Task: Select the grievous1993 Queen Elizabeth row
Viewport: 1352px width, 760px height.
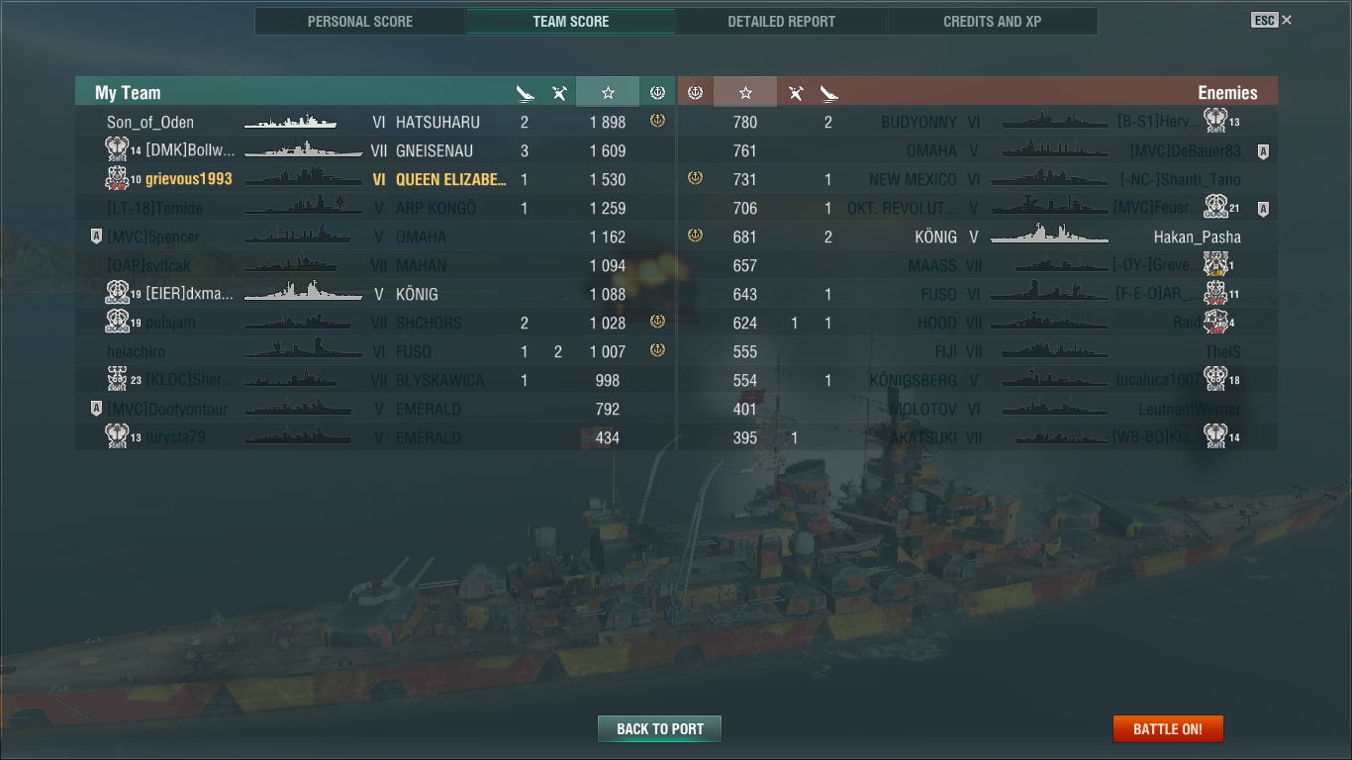Action: (375, 179)
